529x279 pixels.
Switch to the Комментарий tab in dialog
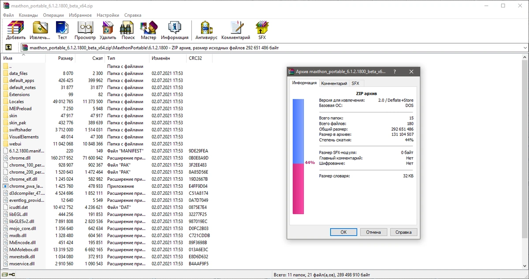pos(334,83)
